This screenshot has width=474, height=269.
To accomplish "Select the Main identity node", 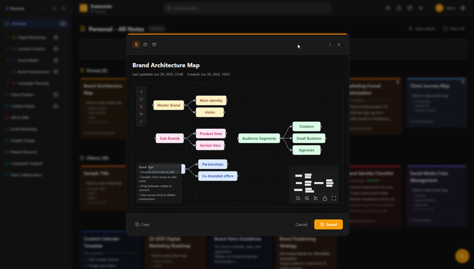I will coord(211,101).
